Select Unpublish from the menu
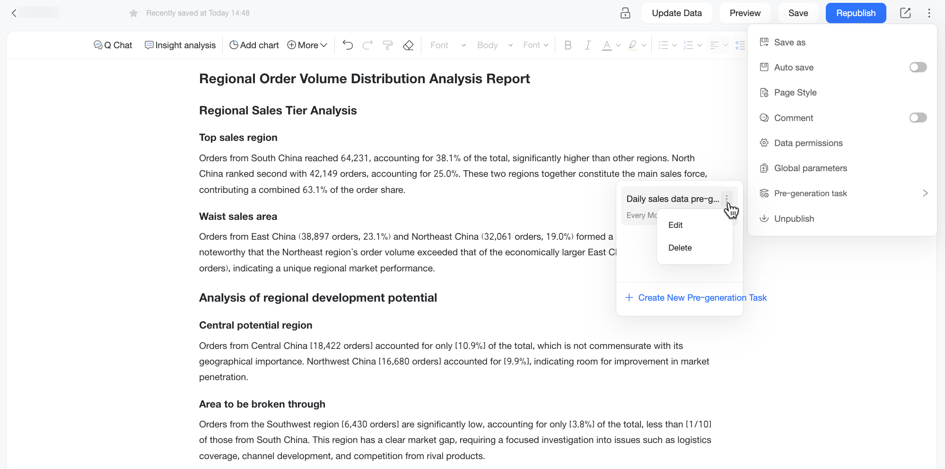 (842, 218)
